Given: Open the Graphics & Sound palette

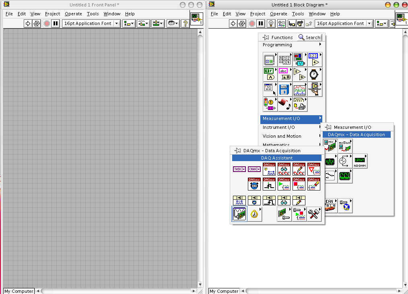Looking at the screenshot, I should [x=284, y=104].
